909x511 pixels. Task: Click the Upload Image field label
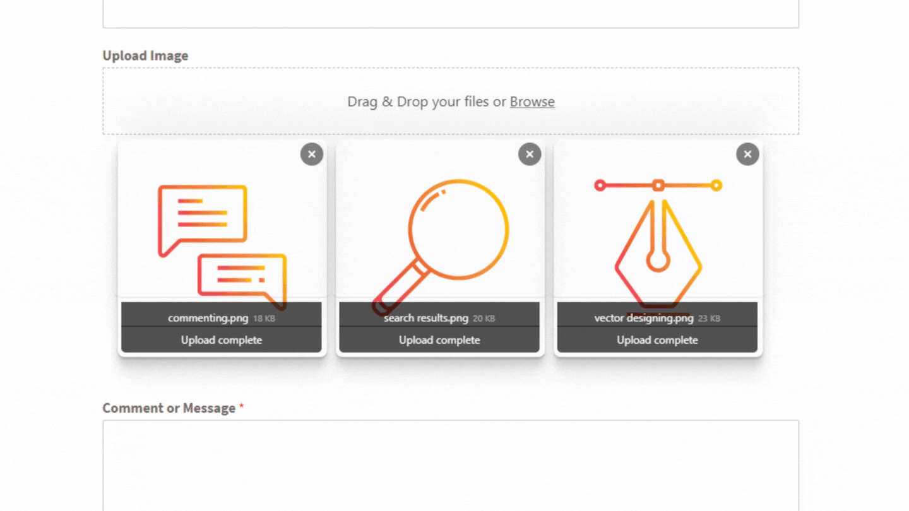[145, 56]
